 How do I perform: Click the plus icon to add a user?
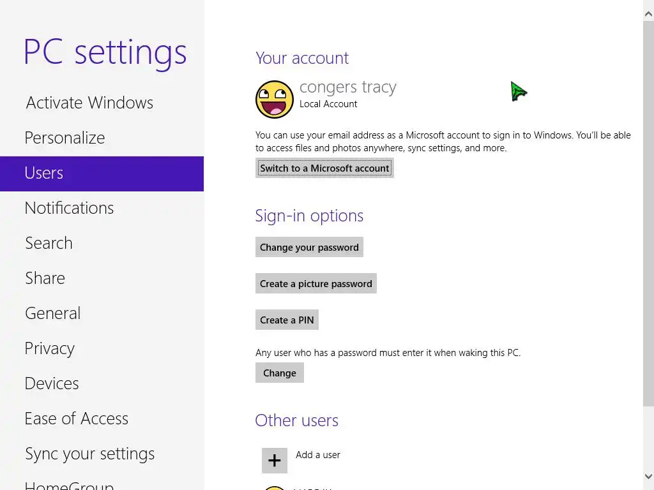tap(275, 461)
